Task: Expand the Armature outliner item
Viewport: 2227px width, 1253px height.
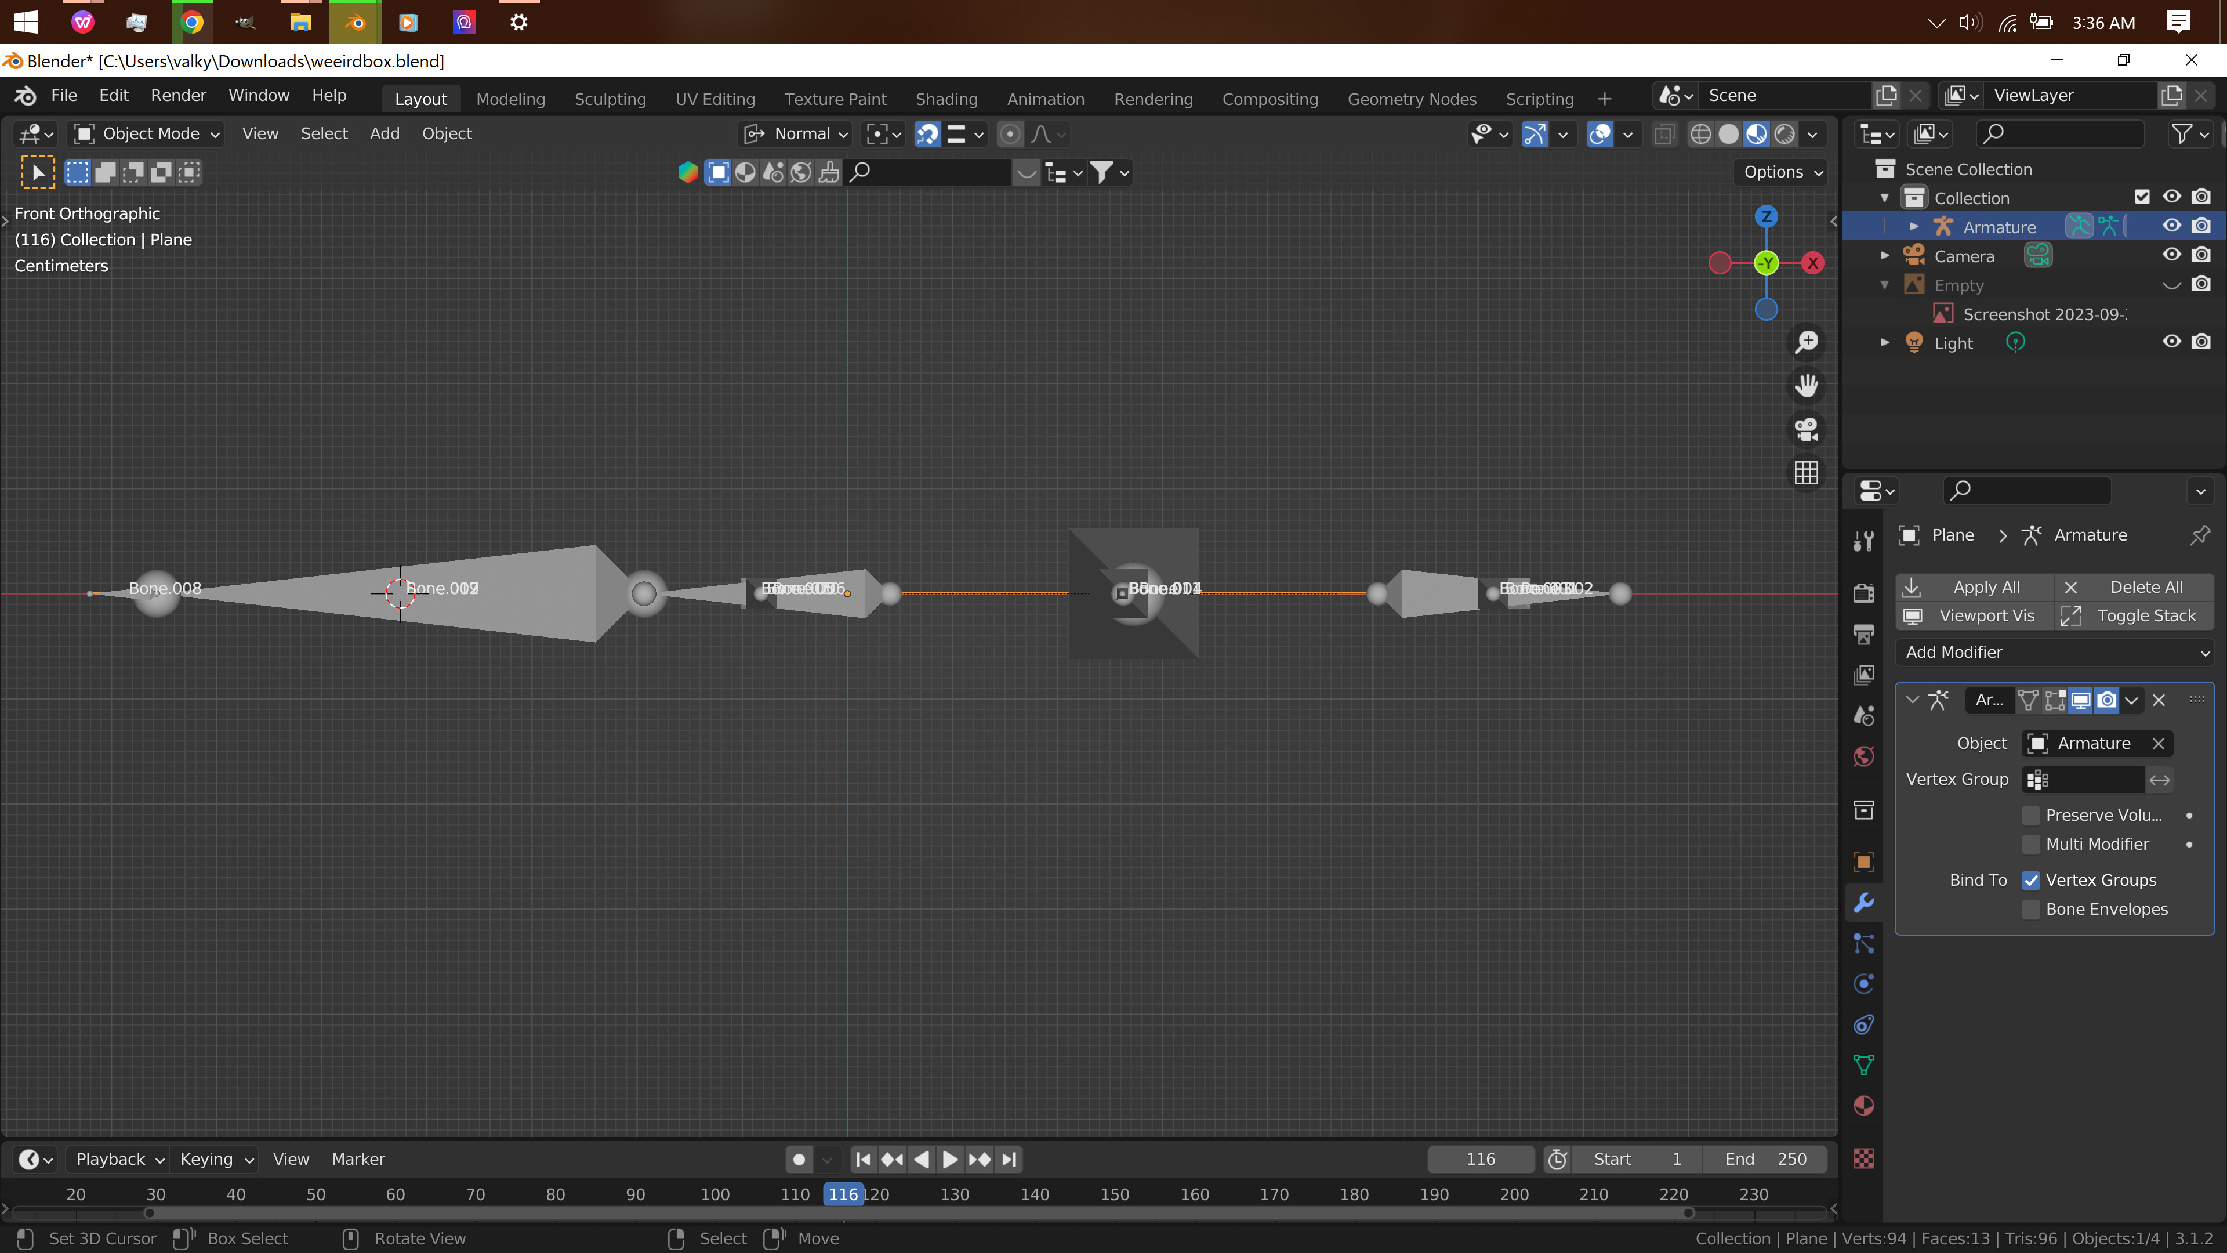Action: click(x=1913, y=227)
